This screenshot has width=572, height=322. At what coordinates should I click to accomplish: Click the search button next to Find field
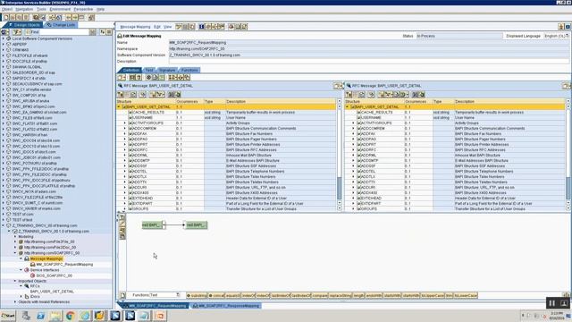pyautogui.click(x=93, y=32)
